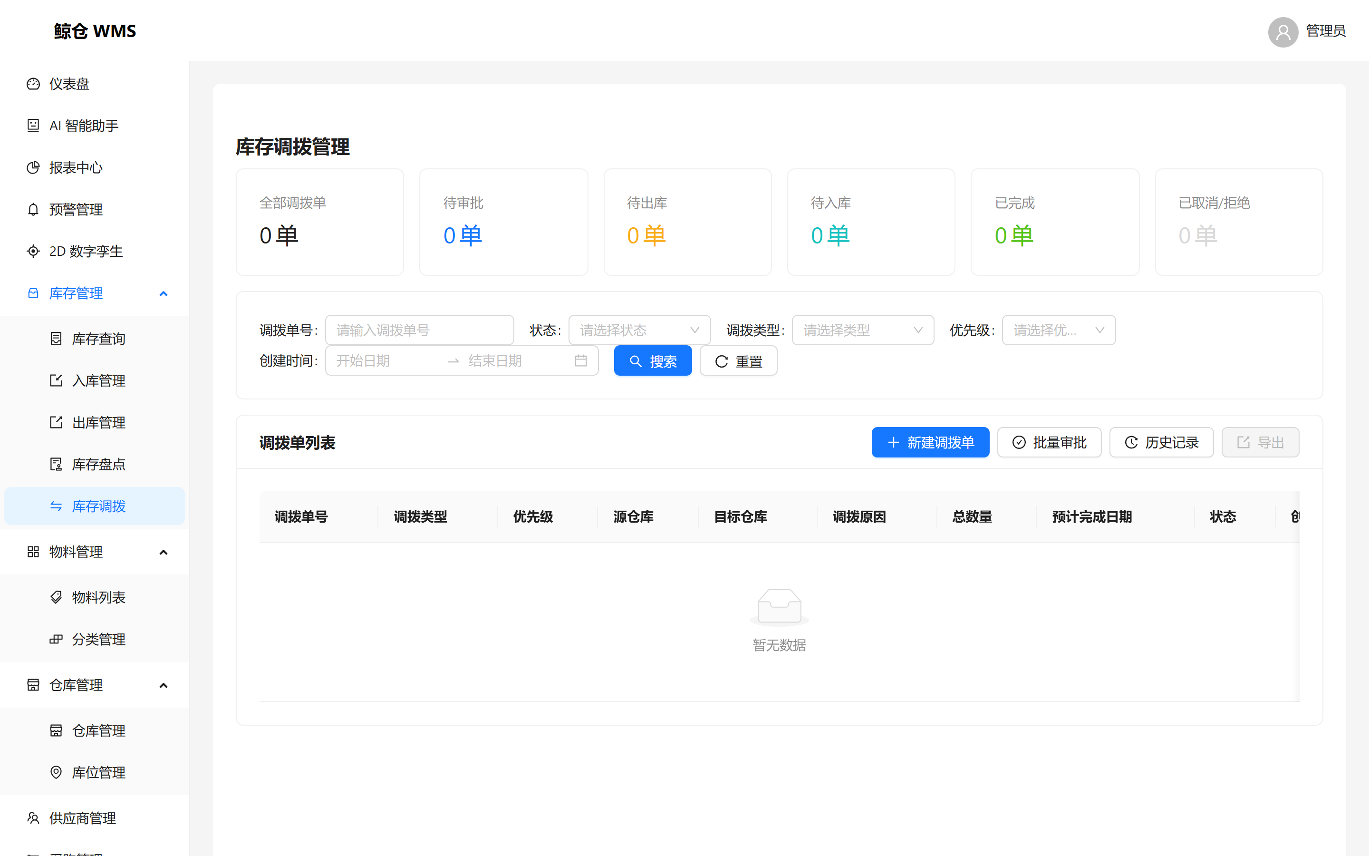Click the 预计完成日期 column header

1115,516
